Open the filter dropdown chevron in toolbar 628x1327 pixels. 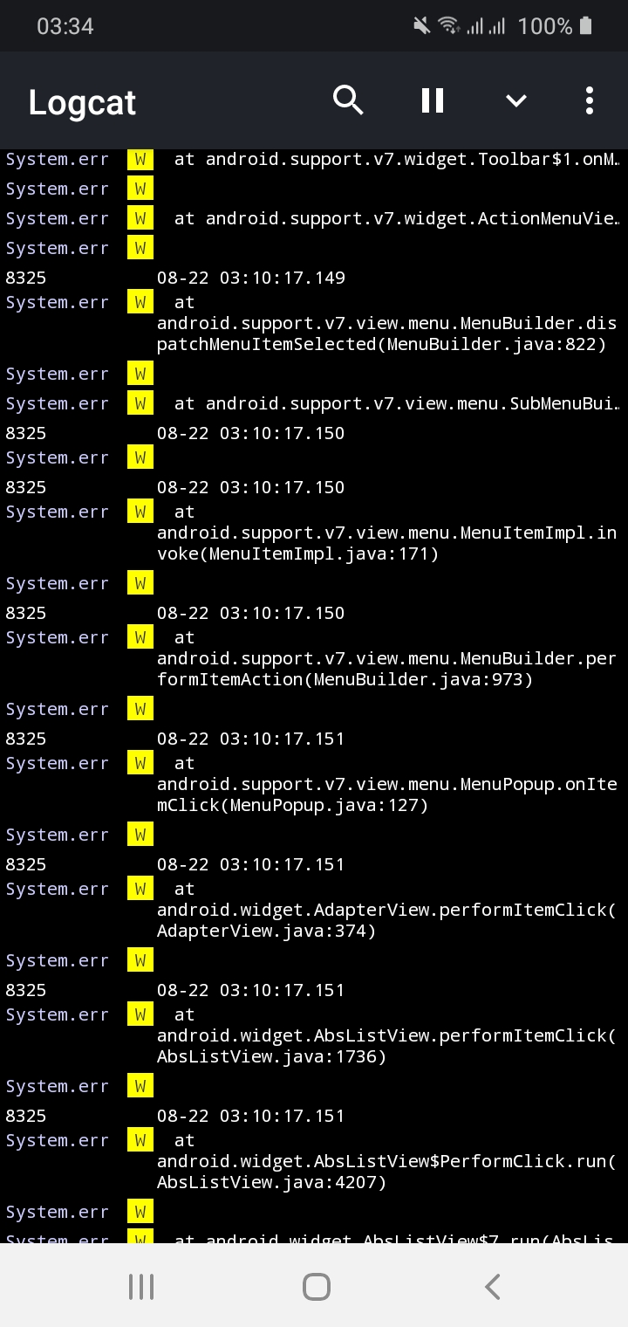pyautogui.click(x=515, y=100)
